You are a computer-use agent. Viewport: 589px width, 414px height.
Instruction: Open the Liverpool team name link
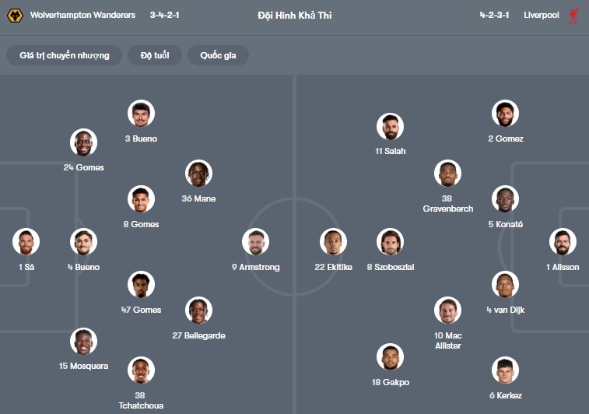pos(541,15)
